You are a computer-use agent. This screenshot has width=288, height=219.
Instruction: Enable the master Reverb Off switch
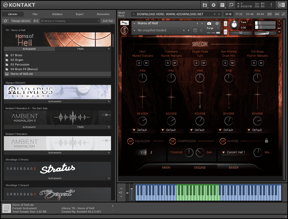pos(223,141)
